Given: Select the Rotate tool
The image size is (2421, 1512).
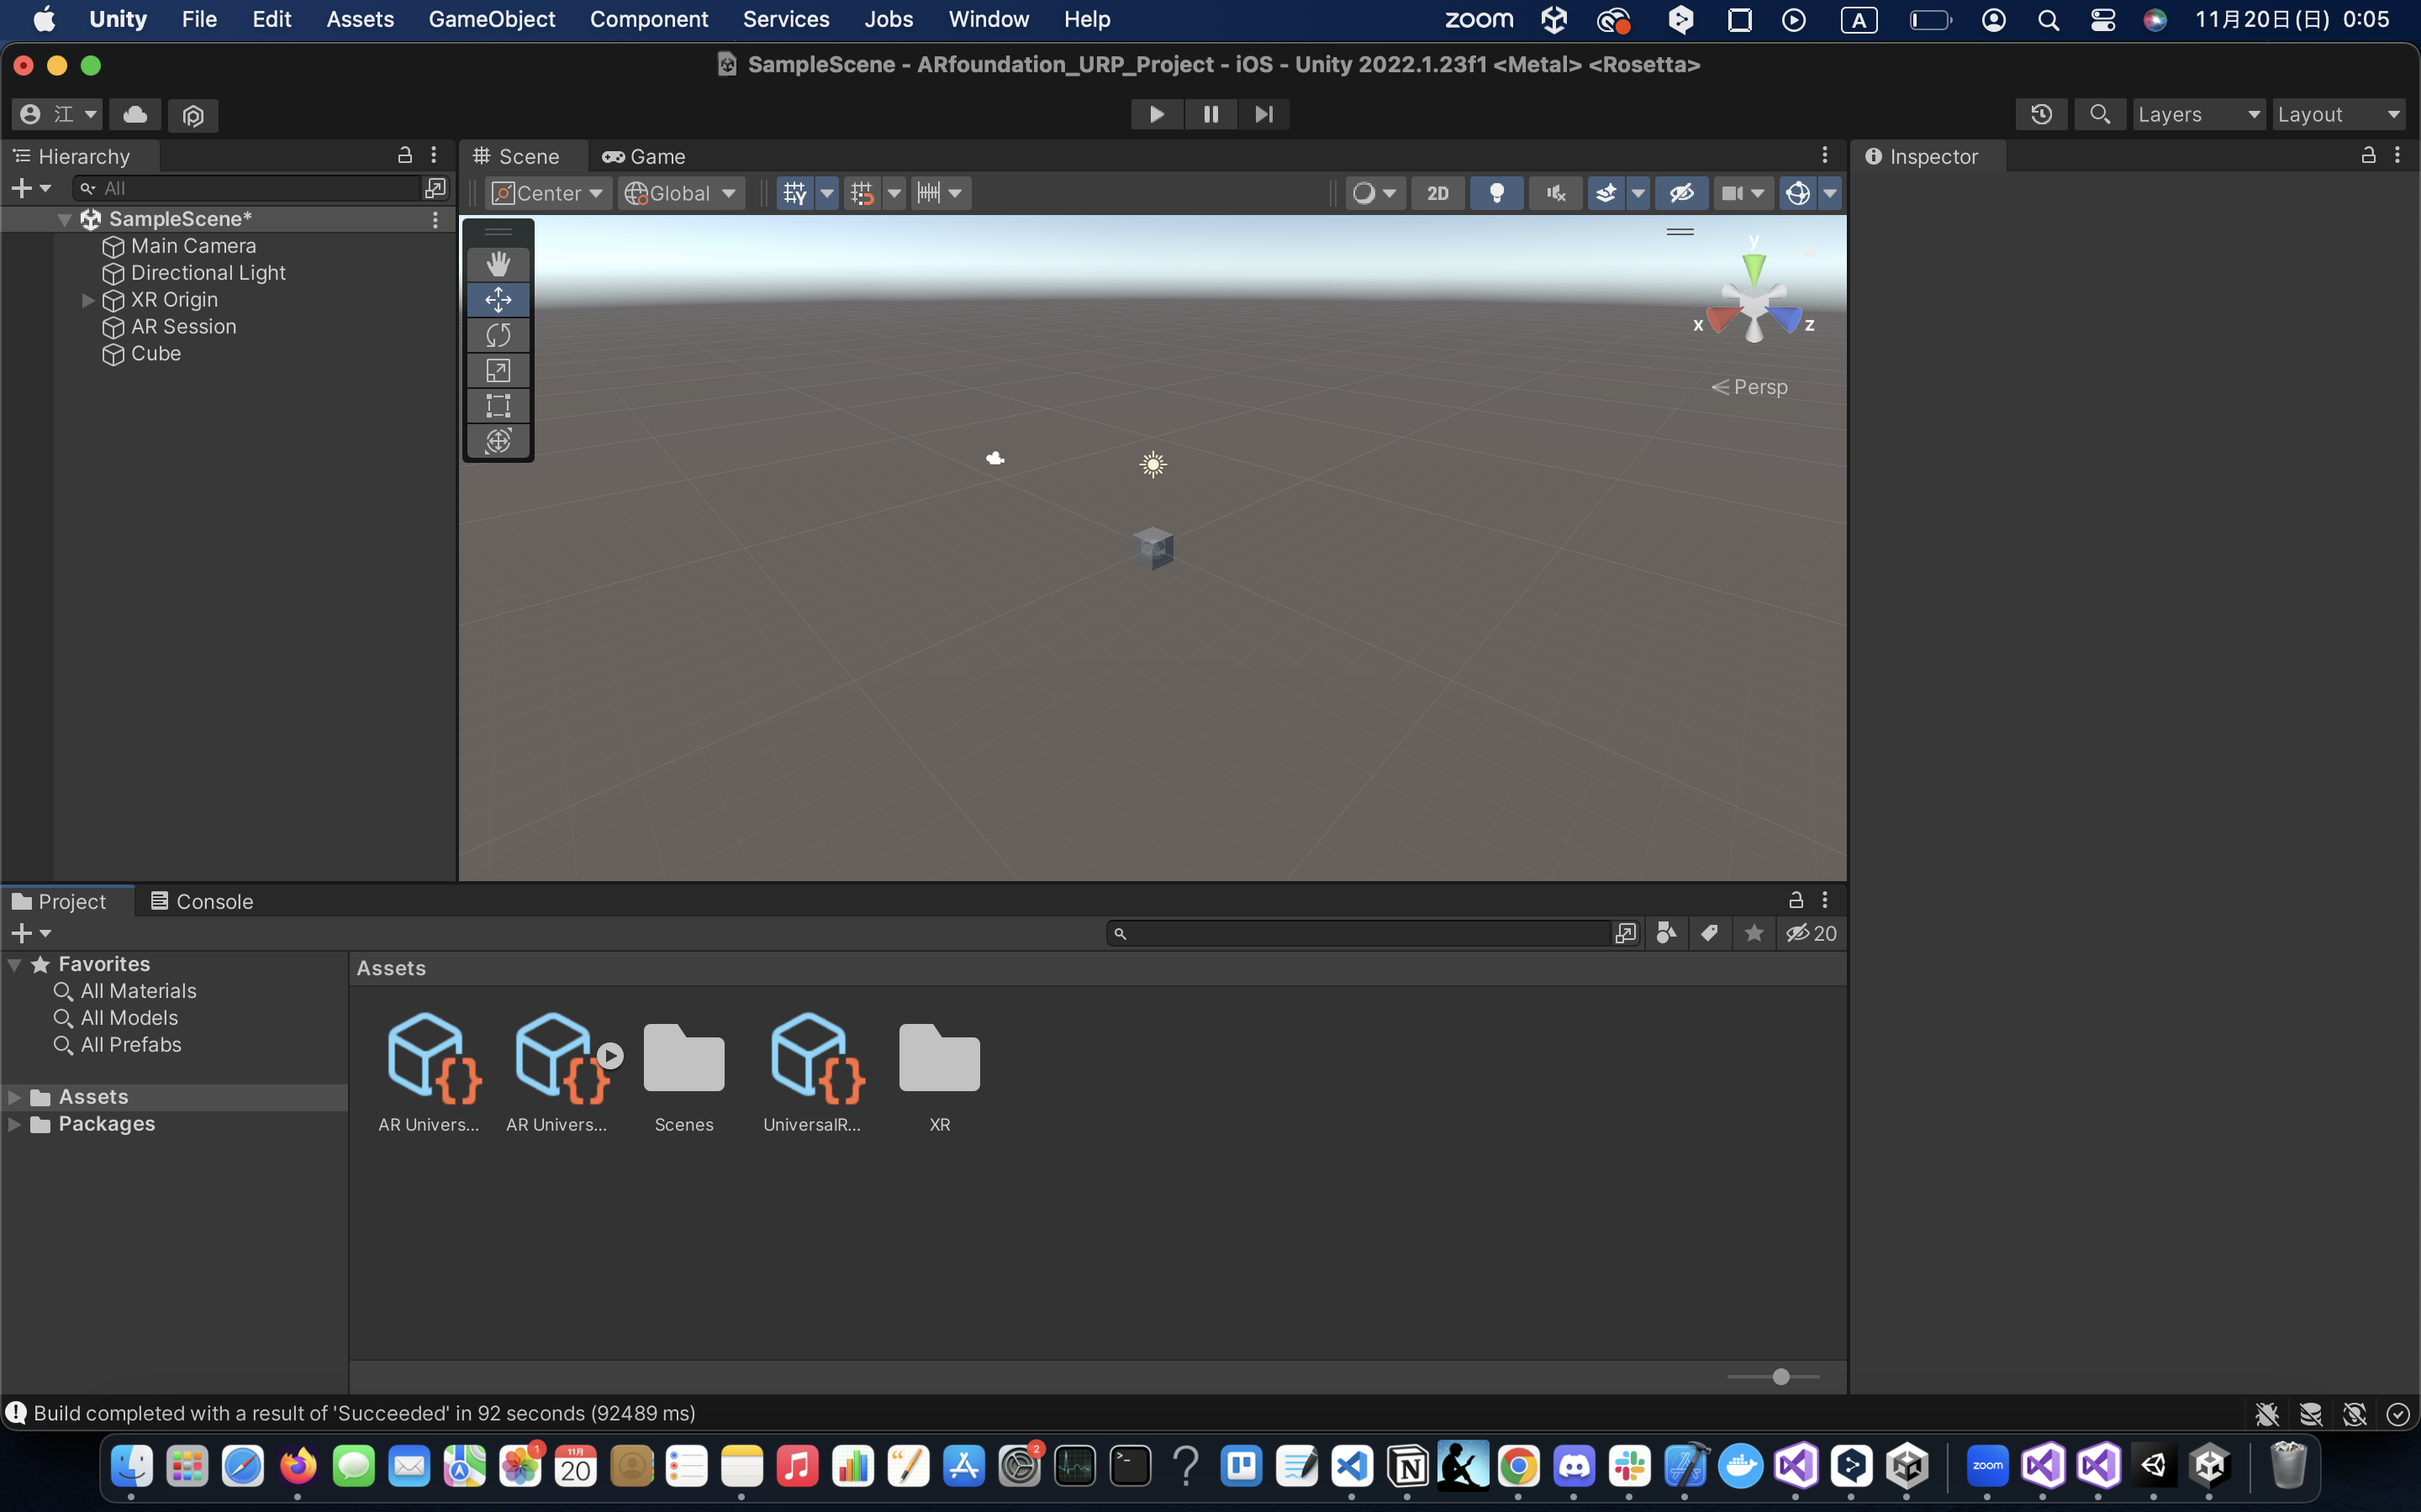Looking at the screenshot, I should tap(498, 335).
